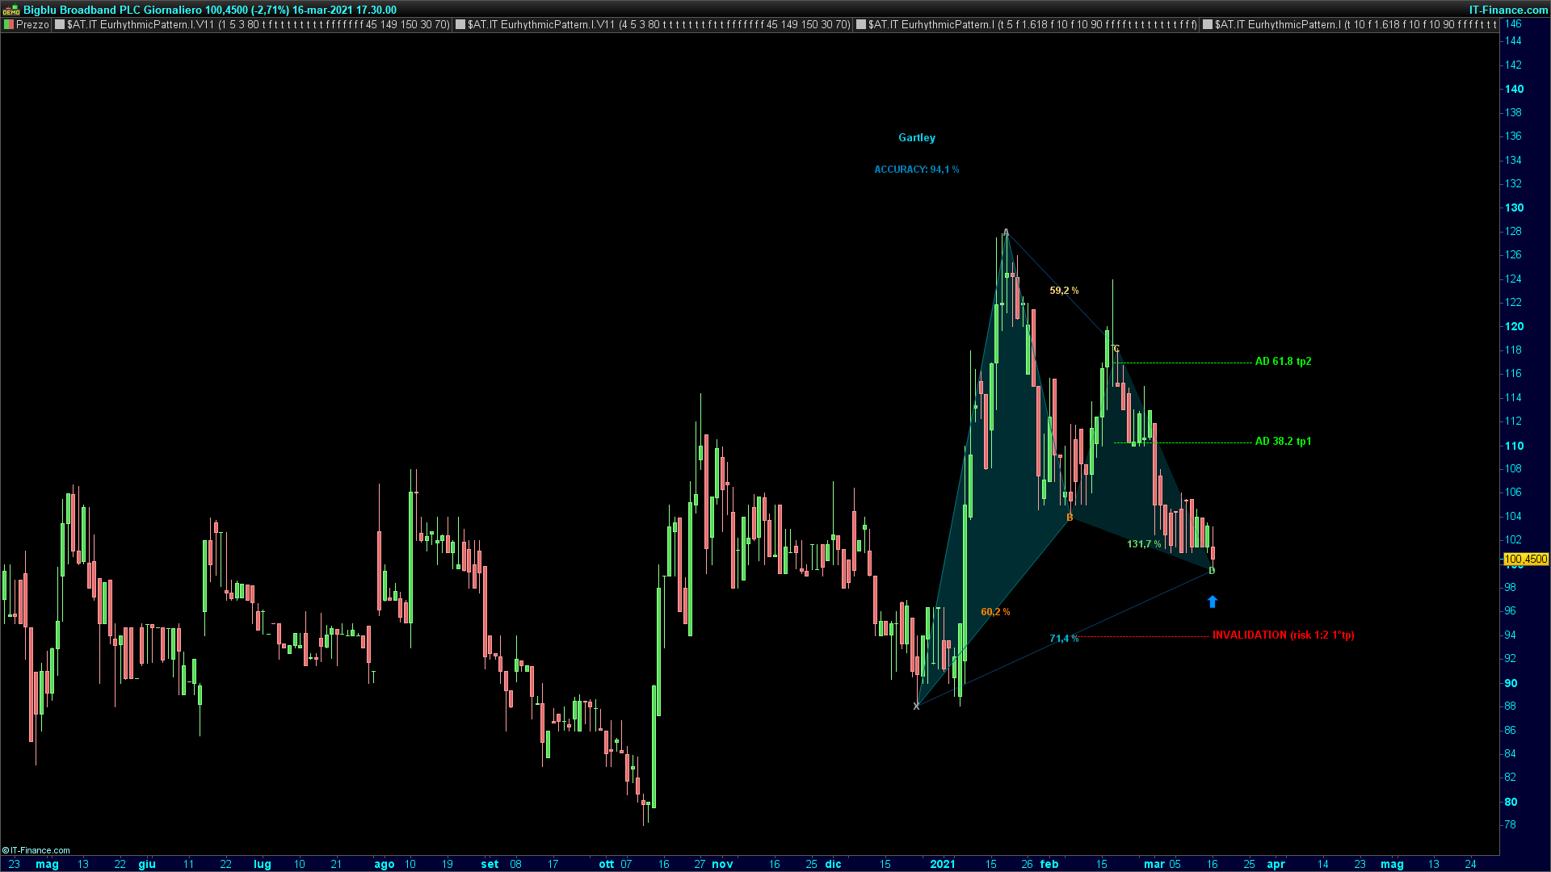Select the Prezzo indicator label
The width and height of the screenshot is (1551, 872).
coord(32,25)
